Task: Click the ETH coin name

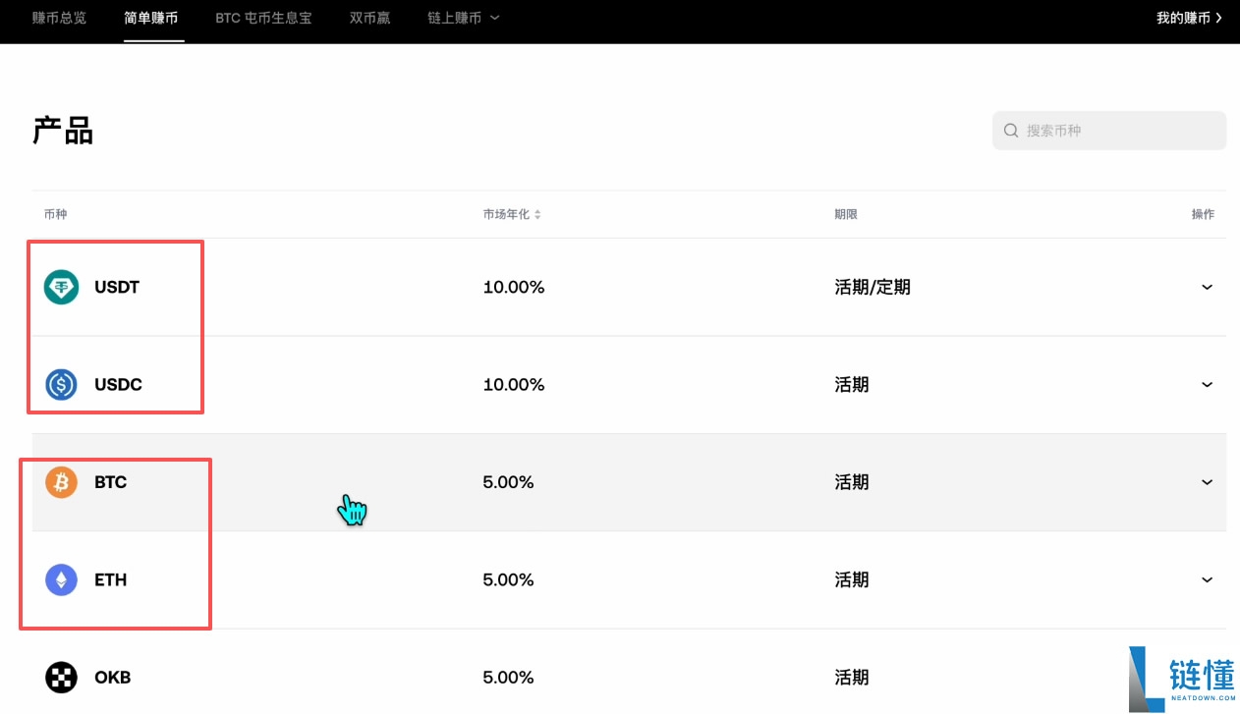Action: point(110,579)
